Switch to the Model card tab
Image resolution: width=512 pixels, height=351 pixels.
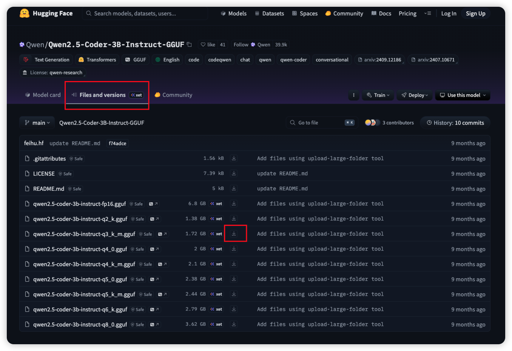(x=43, y=95)
